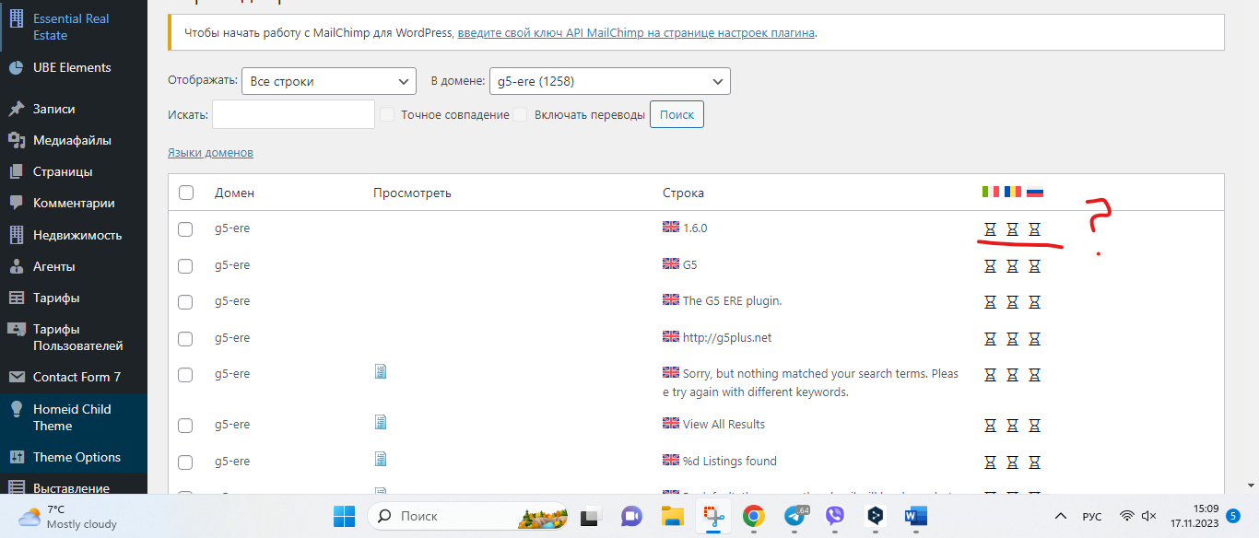This screenshot has width=1259, height=538.
Task: Check the box for 'View All Results' row
Action: point(185,426)
